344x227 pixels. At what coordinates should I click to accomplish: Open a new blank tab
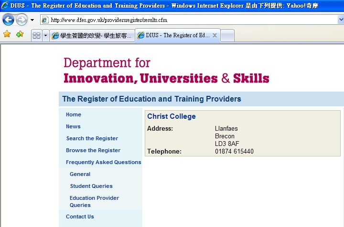(227, 35)
